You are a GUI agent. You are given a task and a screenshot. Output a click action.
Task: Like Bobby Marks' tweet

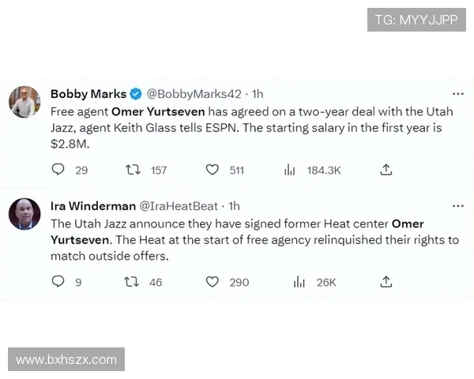tap(212, 169)
